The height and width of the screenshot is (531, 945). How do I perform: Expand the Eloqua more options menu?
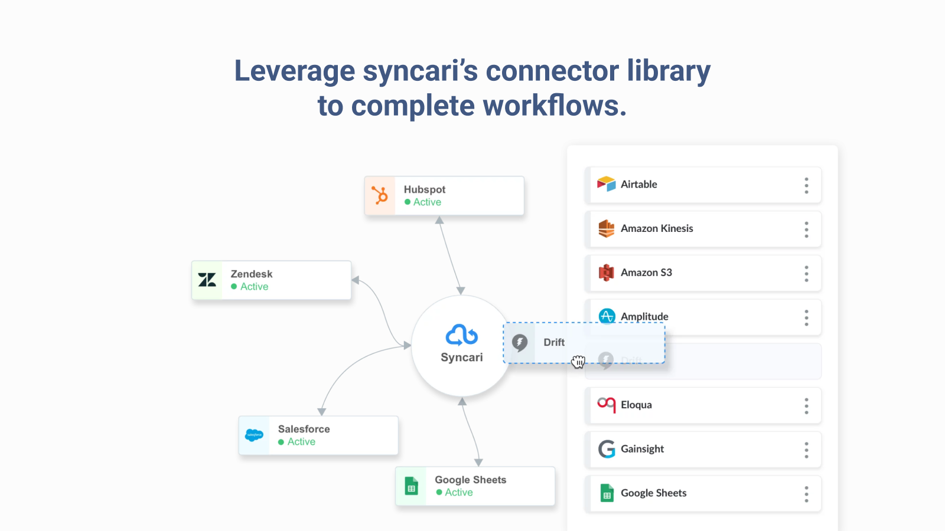(806, 406)
